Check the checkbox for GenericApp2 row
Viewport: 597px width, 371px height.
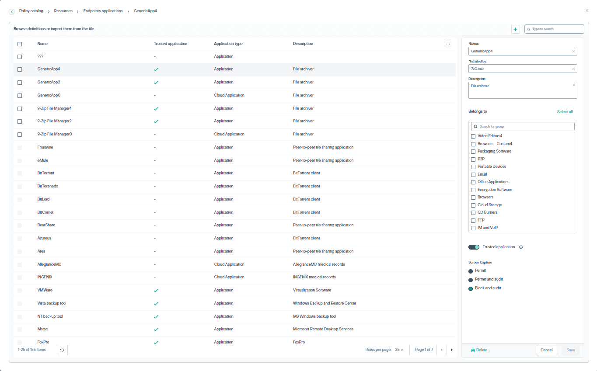click(x=19, y=82)
